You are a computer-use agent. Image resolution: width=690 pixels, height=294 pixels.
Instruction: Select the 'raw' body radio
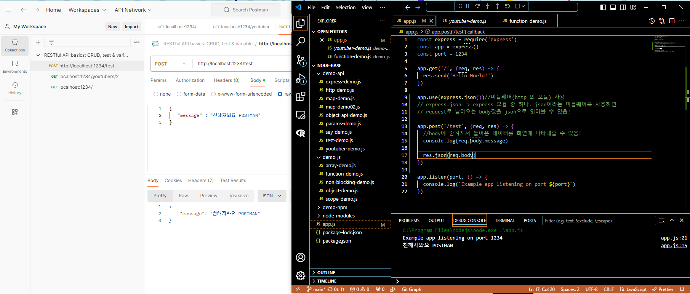[280, 94]
